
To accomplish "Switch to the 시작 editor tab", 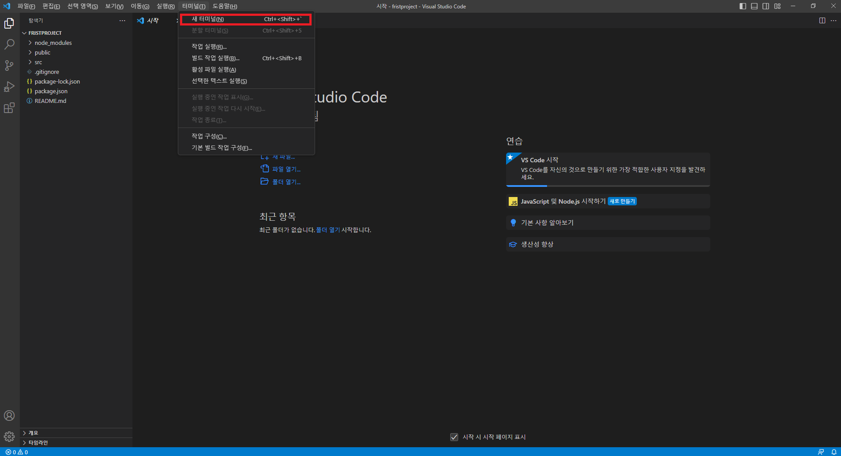I will (x=153, y=21).
